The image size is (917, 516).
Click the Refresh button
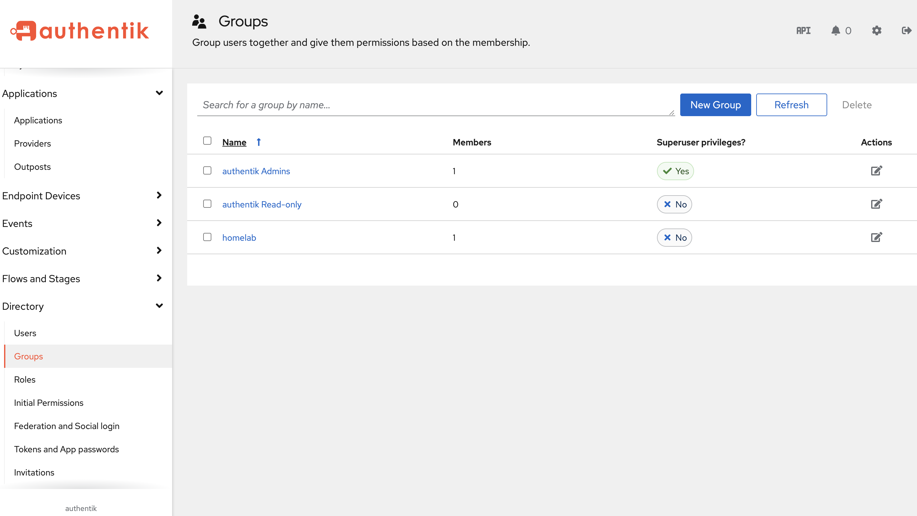(791, 105)
